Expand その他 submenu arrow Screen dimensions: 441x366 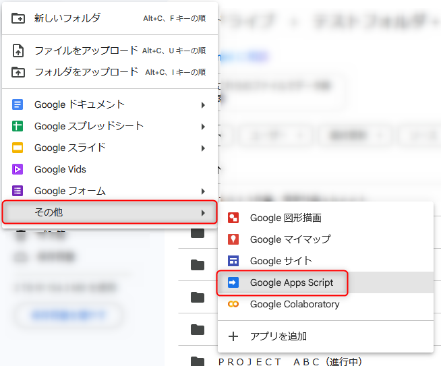[x=203, y=213]
